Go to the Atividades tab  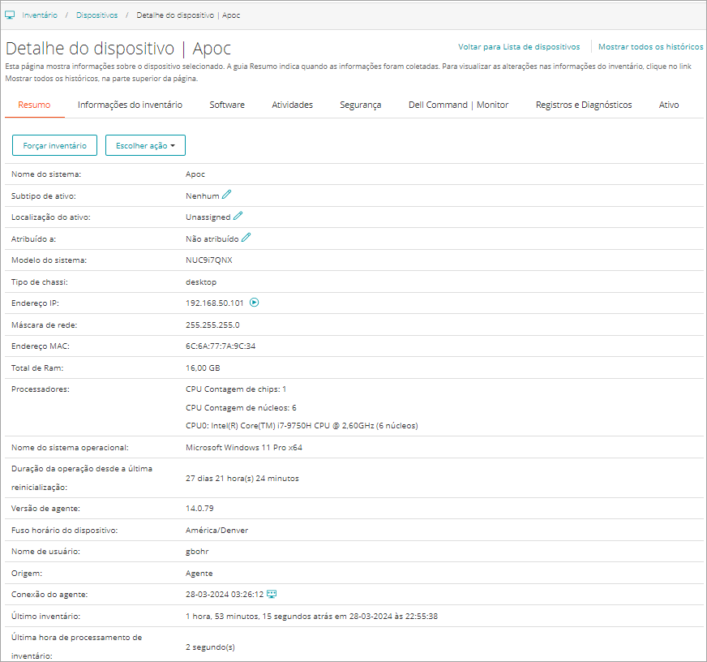[292, 105]
